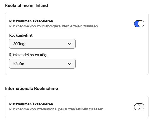Click chevron arrow in the 30 Tage field

pos(69,44)
